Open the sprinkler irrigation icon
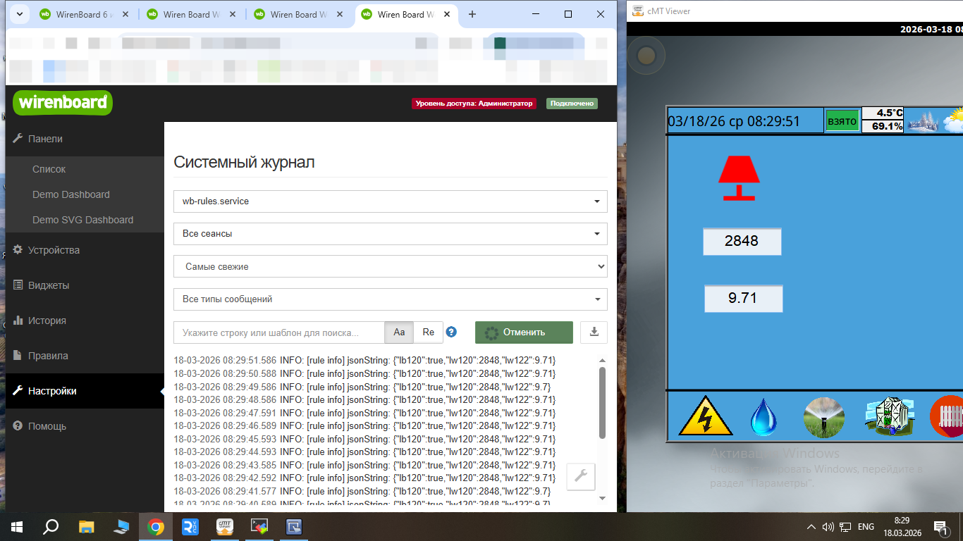The image size is (963, 541). point(823,416)
